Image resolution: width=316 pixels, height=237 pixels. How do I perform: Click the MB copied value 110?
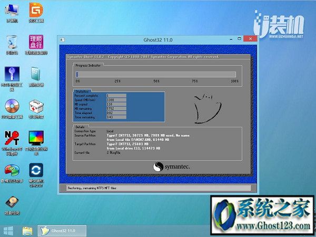116,104
